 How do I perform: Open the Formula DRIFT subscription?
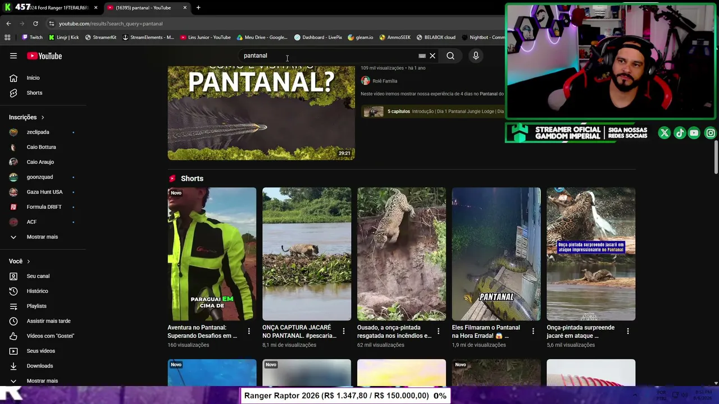tap(43, 207)
